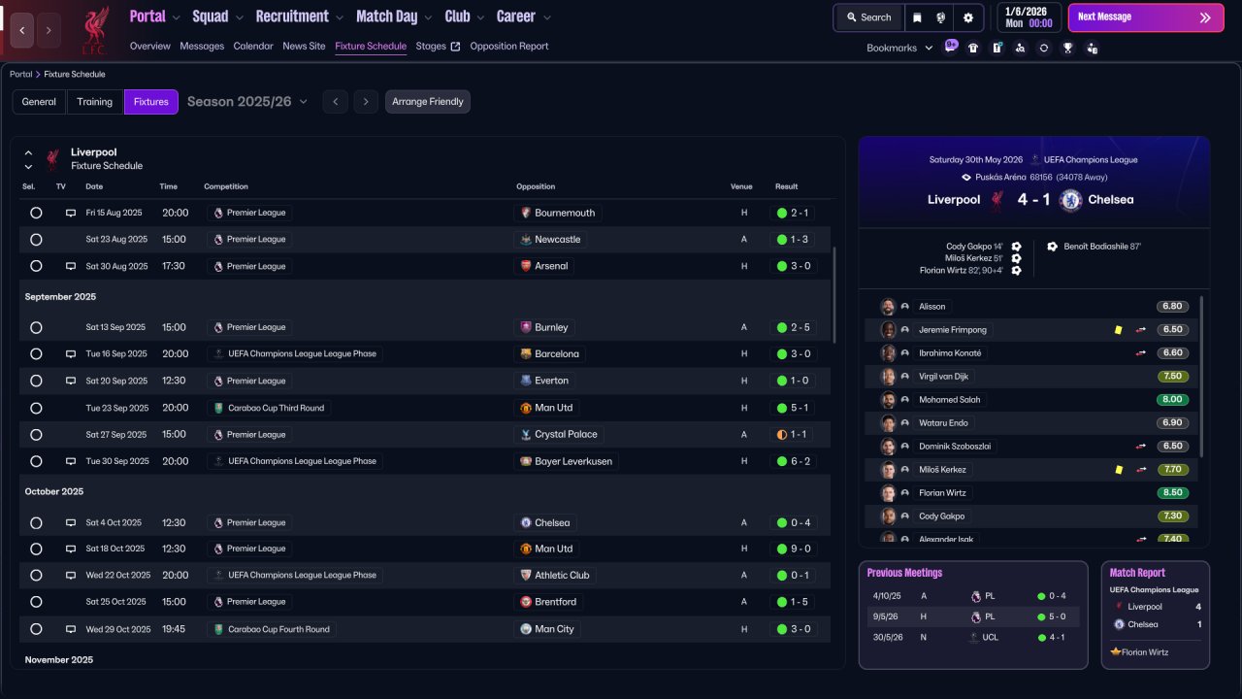Select the Arsenal fixture radio button
Image resolution: width=1242 pixels, height=699 pixels.
[36, 266]
